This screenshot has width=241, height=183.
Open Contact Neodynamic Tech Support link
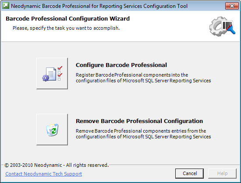click(44, 174)
